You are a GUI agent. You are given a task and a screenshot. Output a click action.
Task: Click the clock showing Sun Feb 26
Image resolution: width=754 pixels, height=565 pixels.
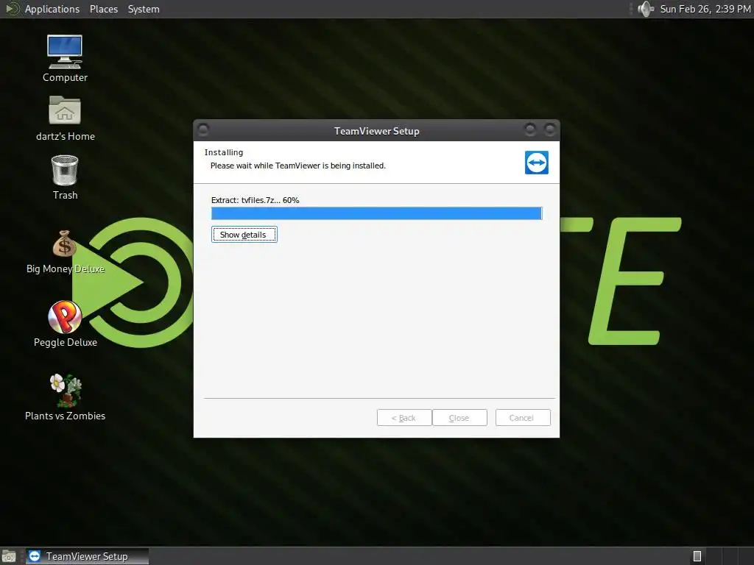(705, 9)
